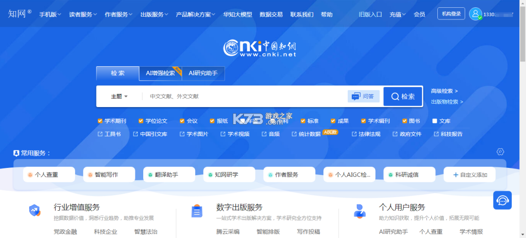Viewport: 526px width, 238px height.
Task: Uncheck the 标准 checkbox
Action: pyautogui.click(x=303, y=121)
